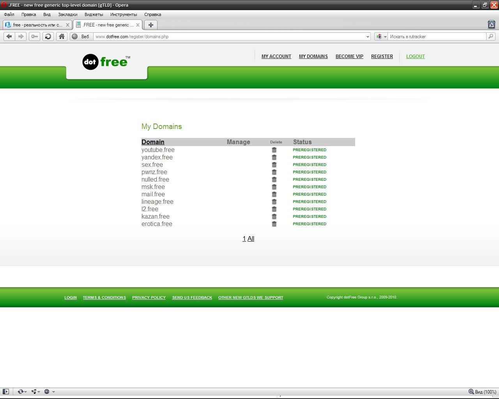Click in the rutracker search field
The image size is (499, 399).
coord(437,37)
